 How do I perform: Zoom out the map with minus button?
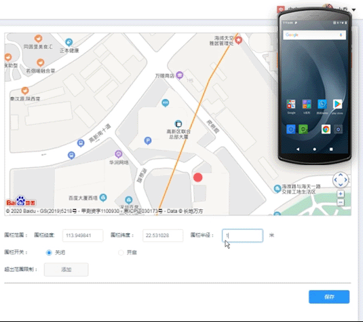[341, 202]
